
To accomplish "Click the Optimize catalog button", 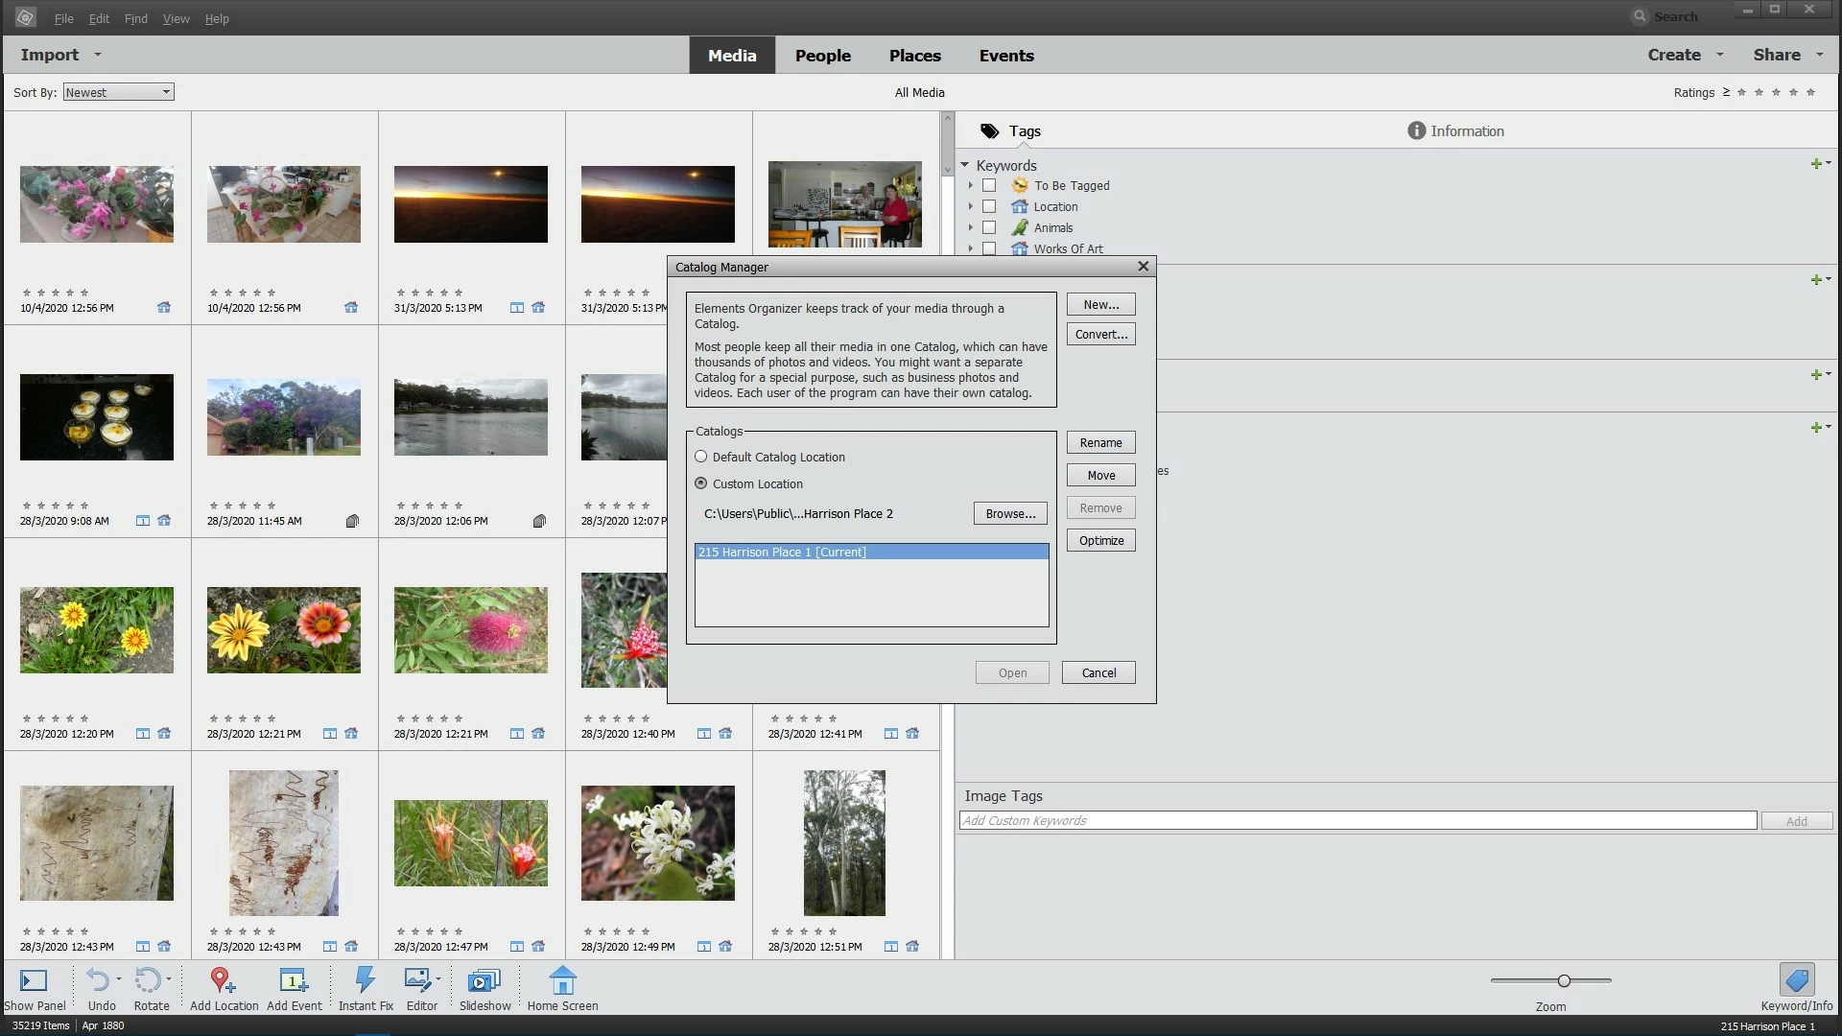I will (x=1100, y=541).
